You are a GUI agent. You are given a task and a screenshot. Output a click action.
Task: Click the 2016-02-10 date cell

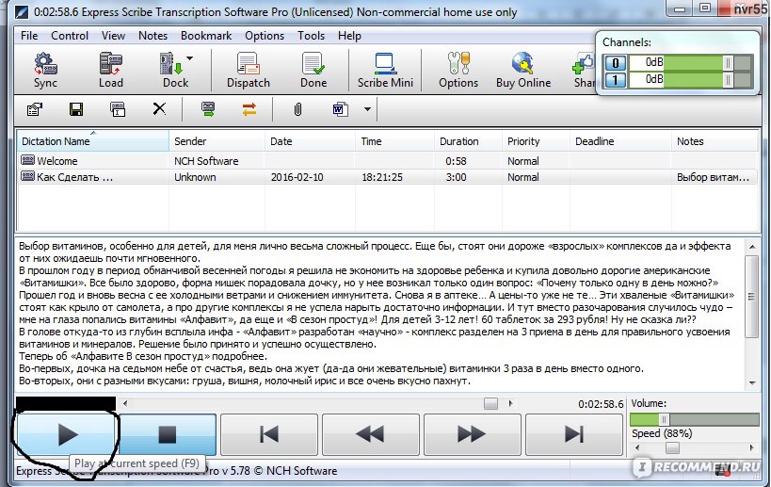(x=297, y=177)
